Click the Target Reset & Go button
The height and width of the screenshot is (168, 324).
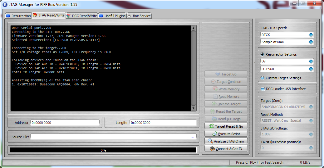coord(226,126)
